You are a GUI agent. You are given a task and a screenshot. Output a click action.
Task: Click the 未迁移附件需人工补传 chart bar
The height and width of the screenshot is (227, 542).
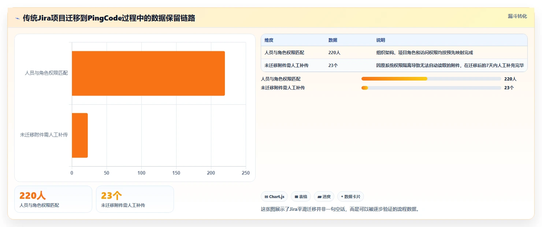(80, 135)
